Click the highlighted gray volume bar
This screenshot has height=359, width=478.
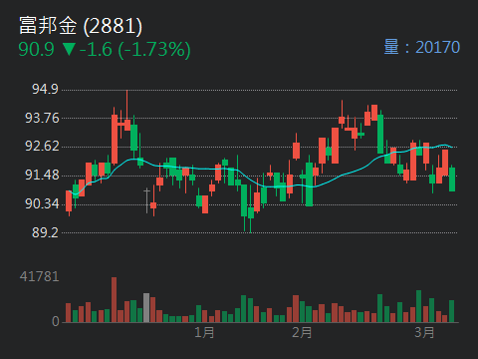coord(146,308)
